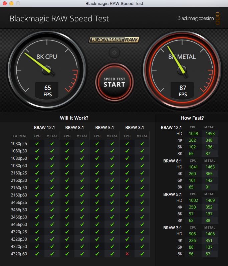Click the 4320p50 BRAW 8:1 CPU checkmark
The image size is (228, 266).
click(x=67, y=247)
